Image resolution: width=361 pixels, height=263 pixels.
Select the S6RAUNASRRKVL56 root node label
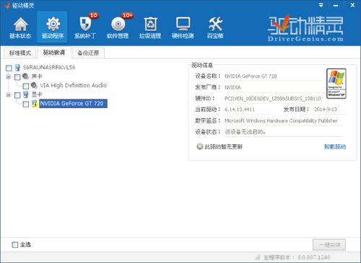pyautogui.click(x=49, y=68)
